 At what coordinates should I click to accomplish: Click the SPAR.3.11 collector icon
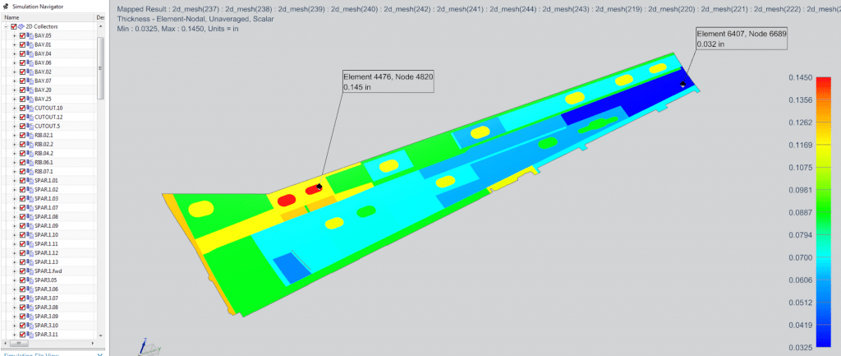[x=30, y=334]
